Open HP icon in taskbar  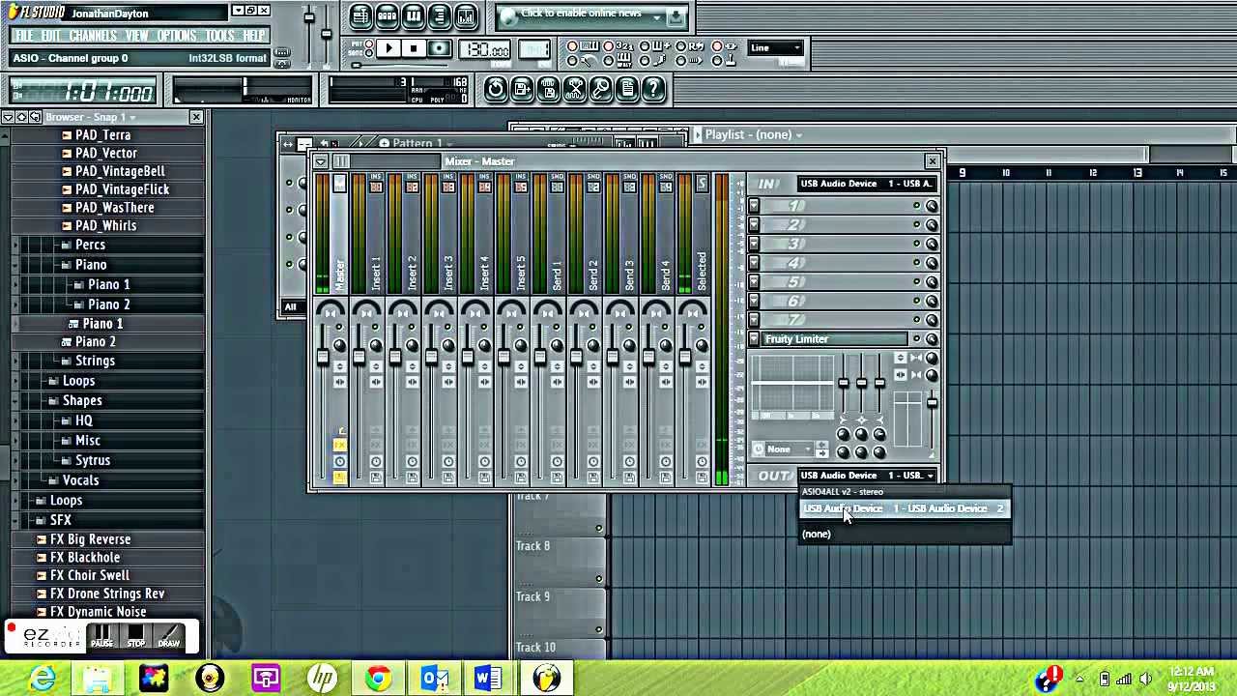coord(322,678)
